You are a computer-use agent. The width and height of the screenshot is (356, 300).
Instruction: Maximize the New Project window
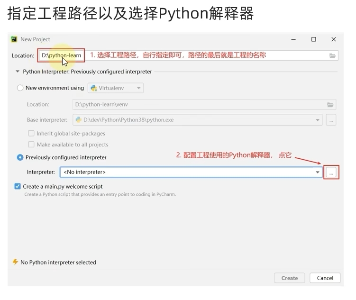click(x=313, y=39)
